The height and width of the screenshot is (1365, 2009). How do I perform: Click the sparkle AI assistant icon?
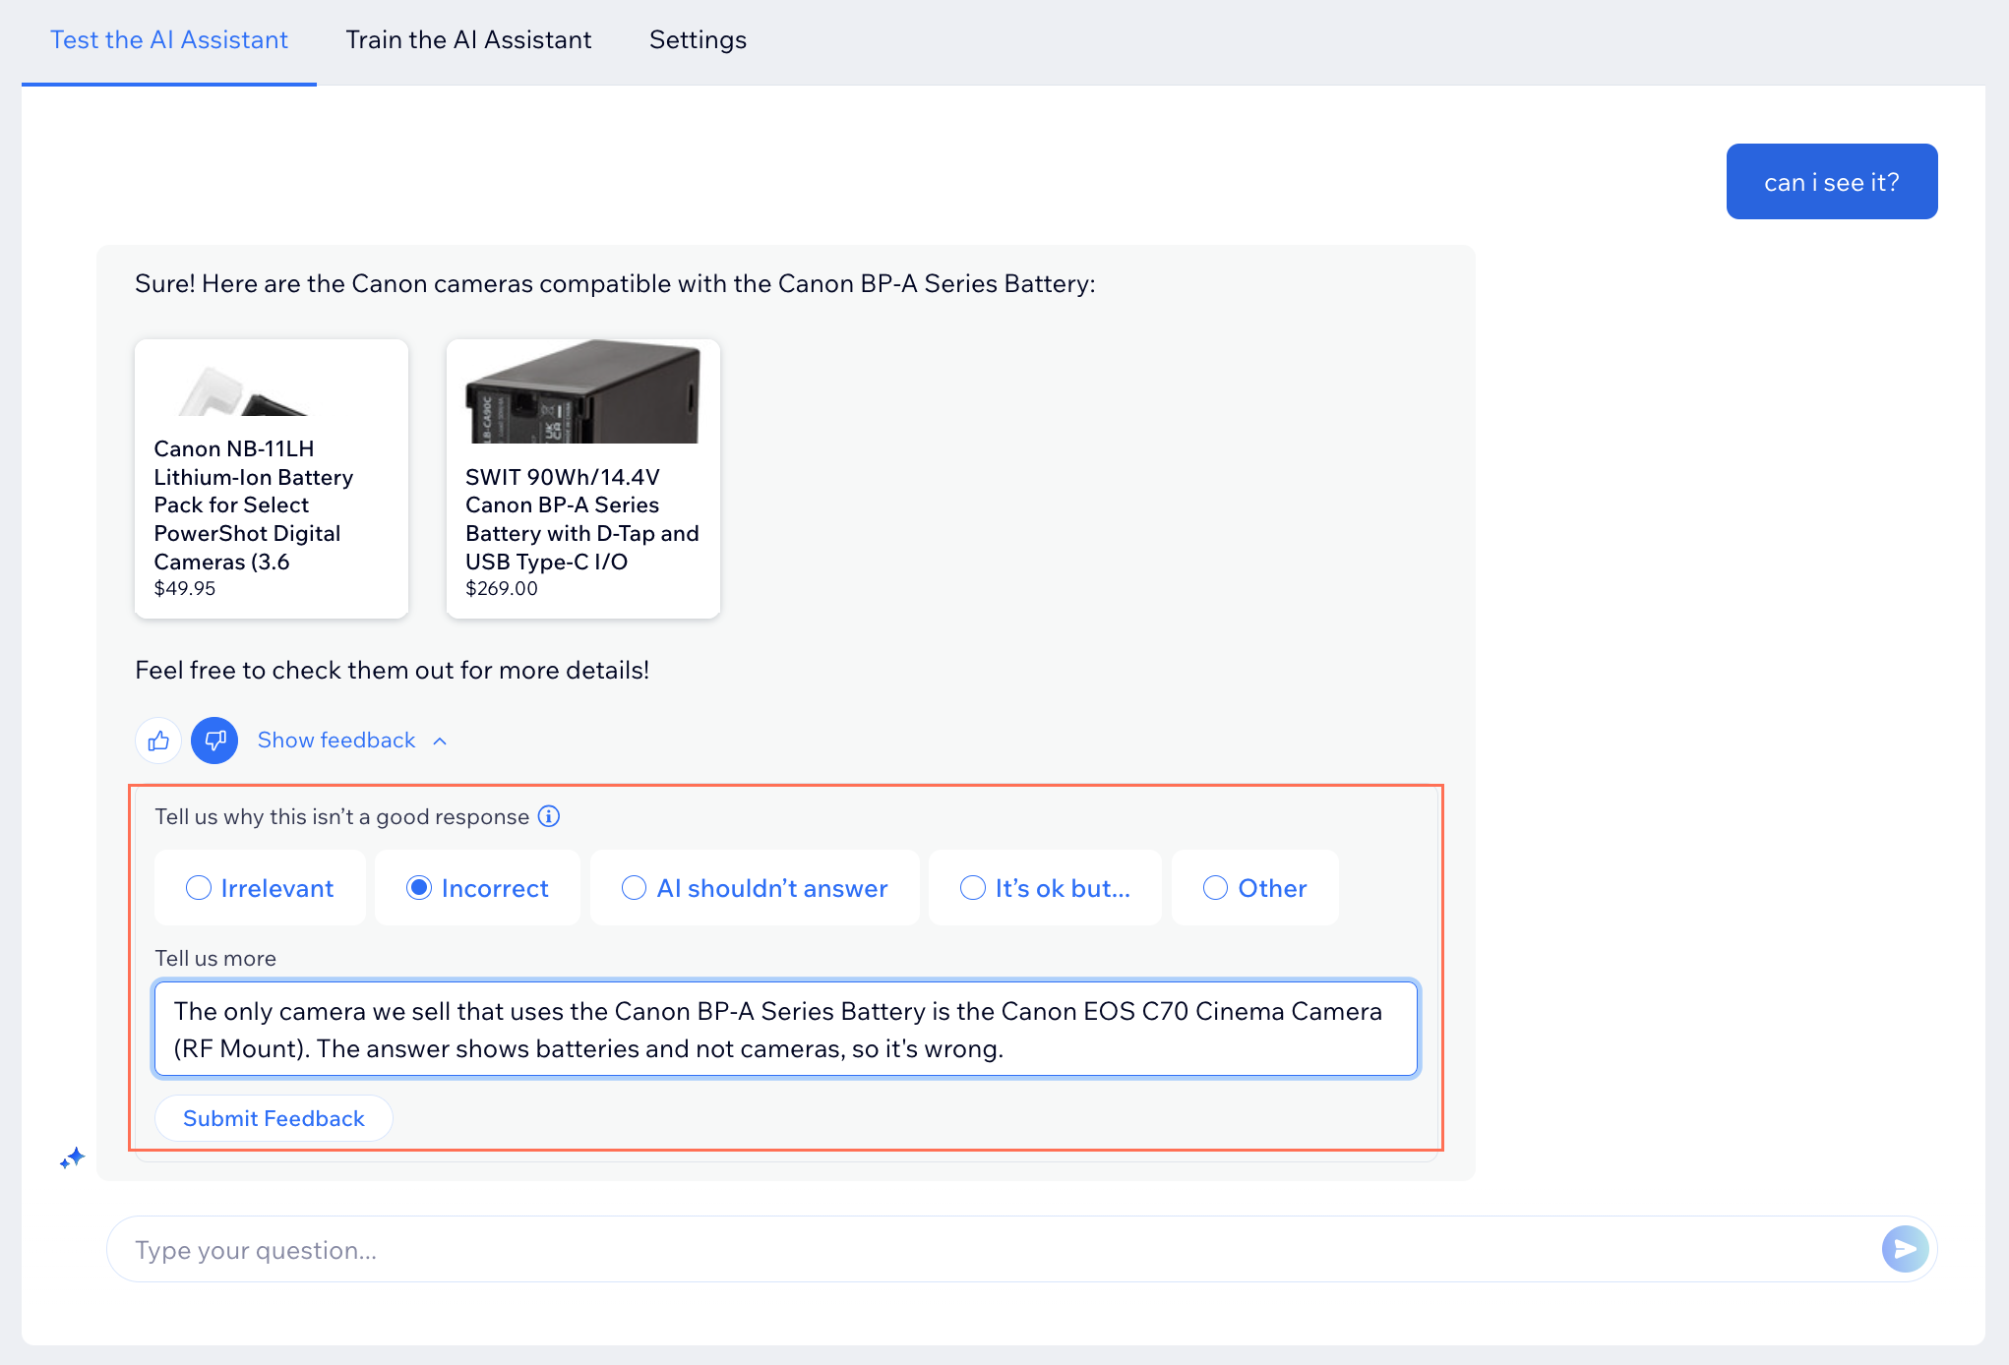pyautogui.click(x=72, y=1157)
